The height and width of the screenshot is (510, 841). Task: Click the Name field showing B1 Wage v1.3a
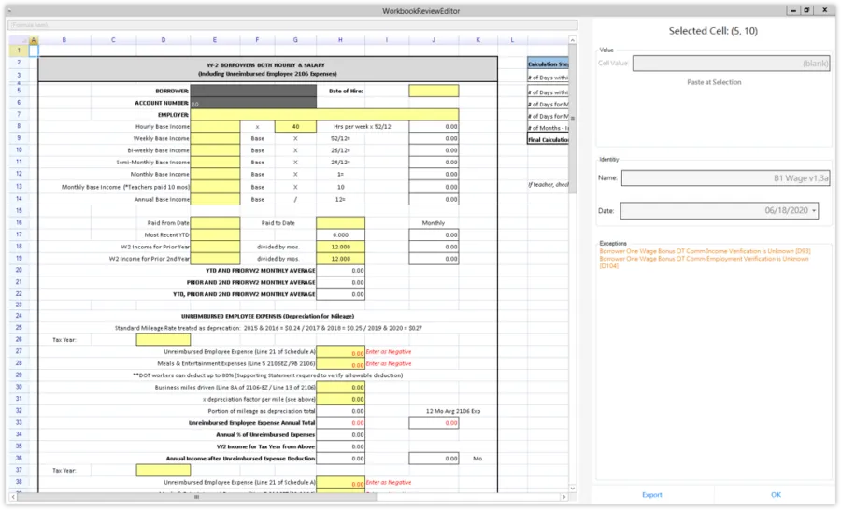coord(725,177)
